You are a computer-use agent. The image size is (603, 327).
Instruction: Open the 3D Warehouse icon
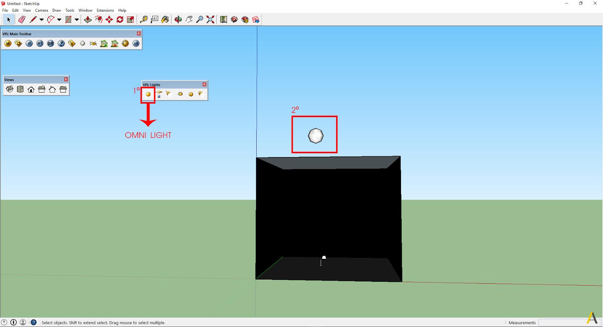coord(234,20)
